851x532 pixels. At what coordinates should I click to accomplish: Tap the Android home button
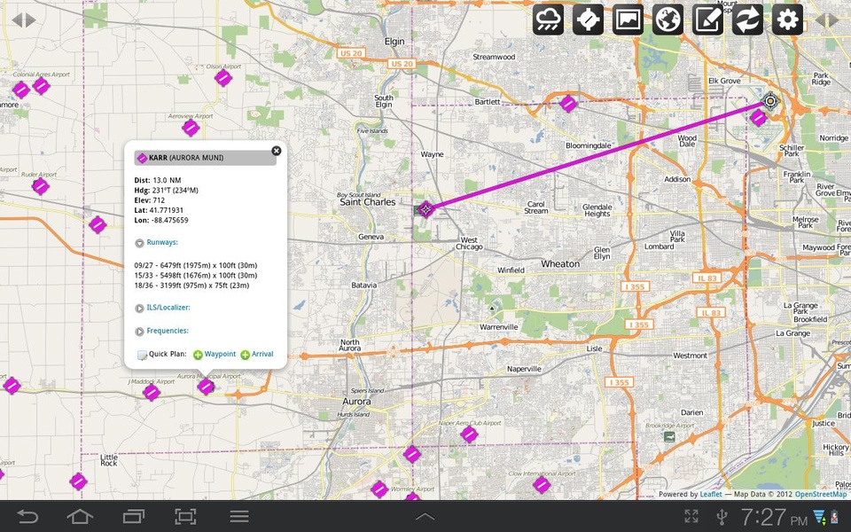(80, 516)
